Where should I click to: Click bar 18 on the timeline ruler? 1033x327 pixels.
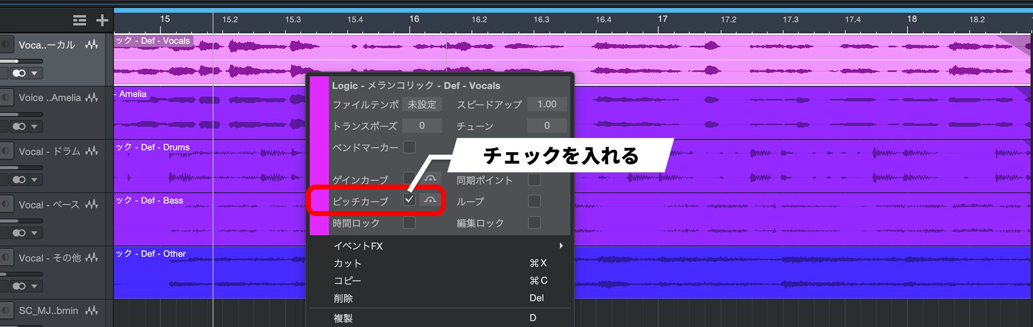pos(912,19)
